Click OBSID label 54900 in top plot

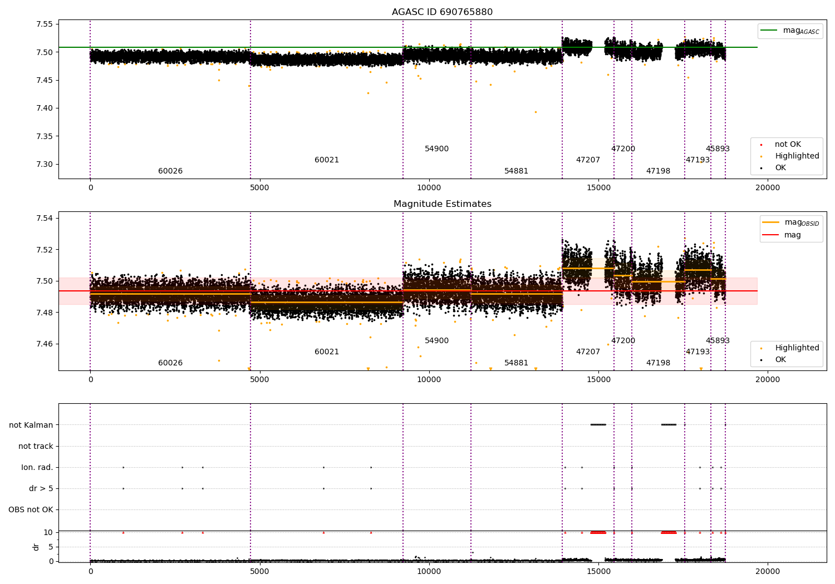tap(436, 149)
